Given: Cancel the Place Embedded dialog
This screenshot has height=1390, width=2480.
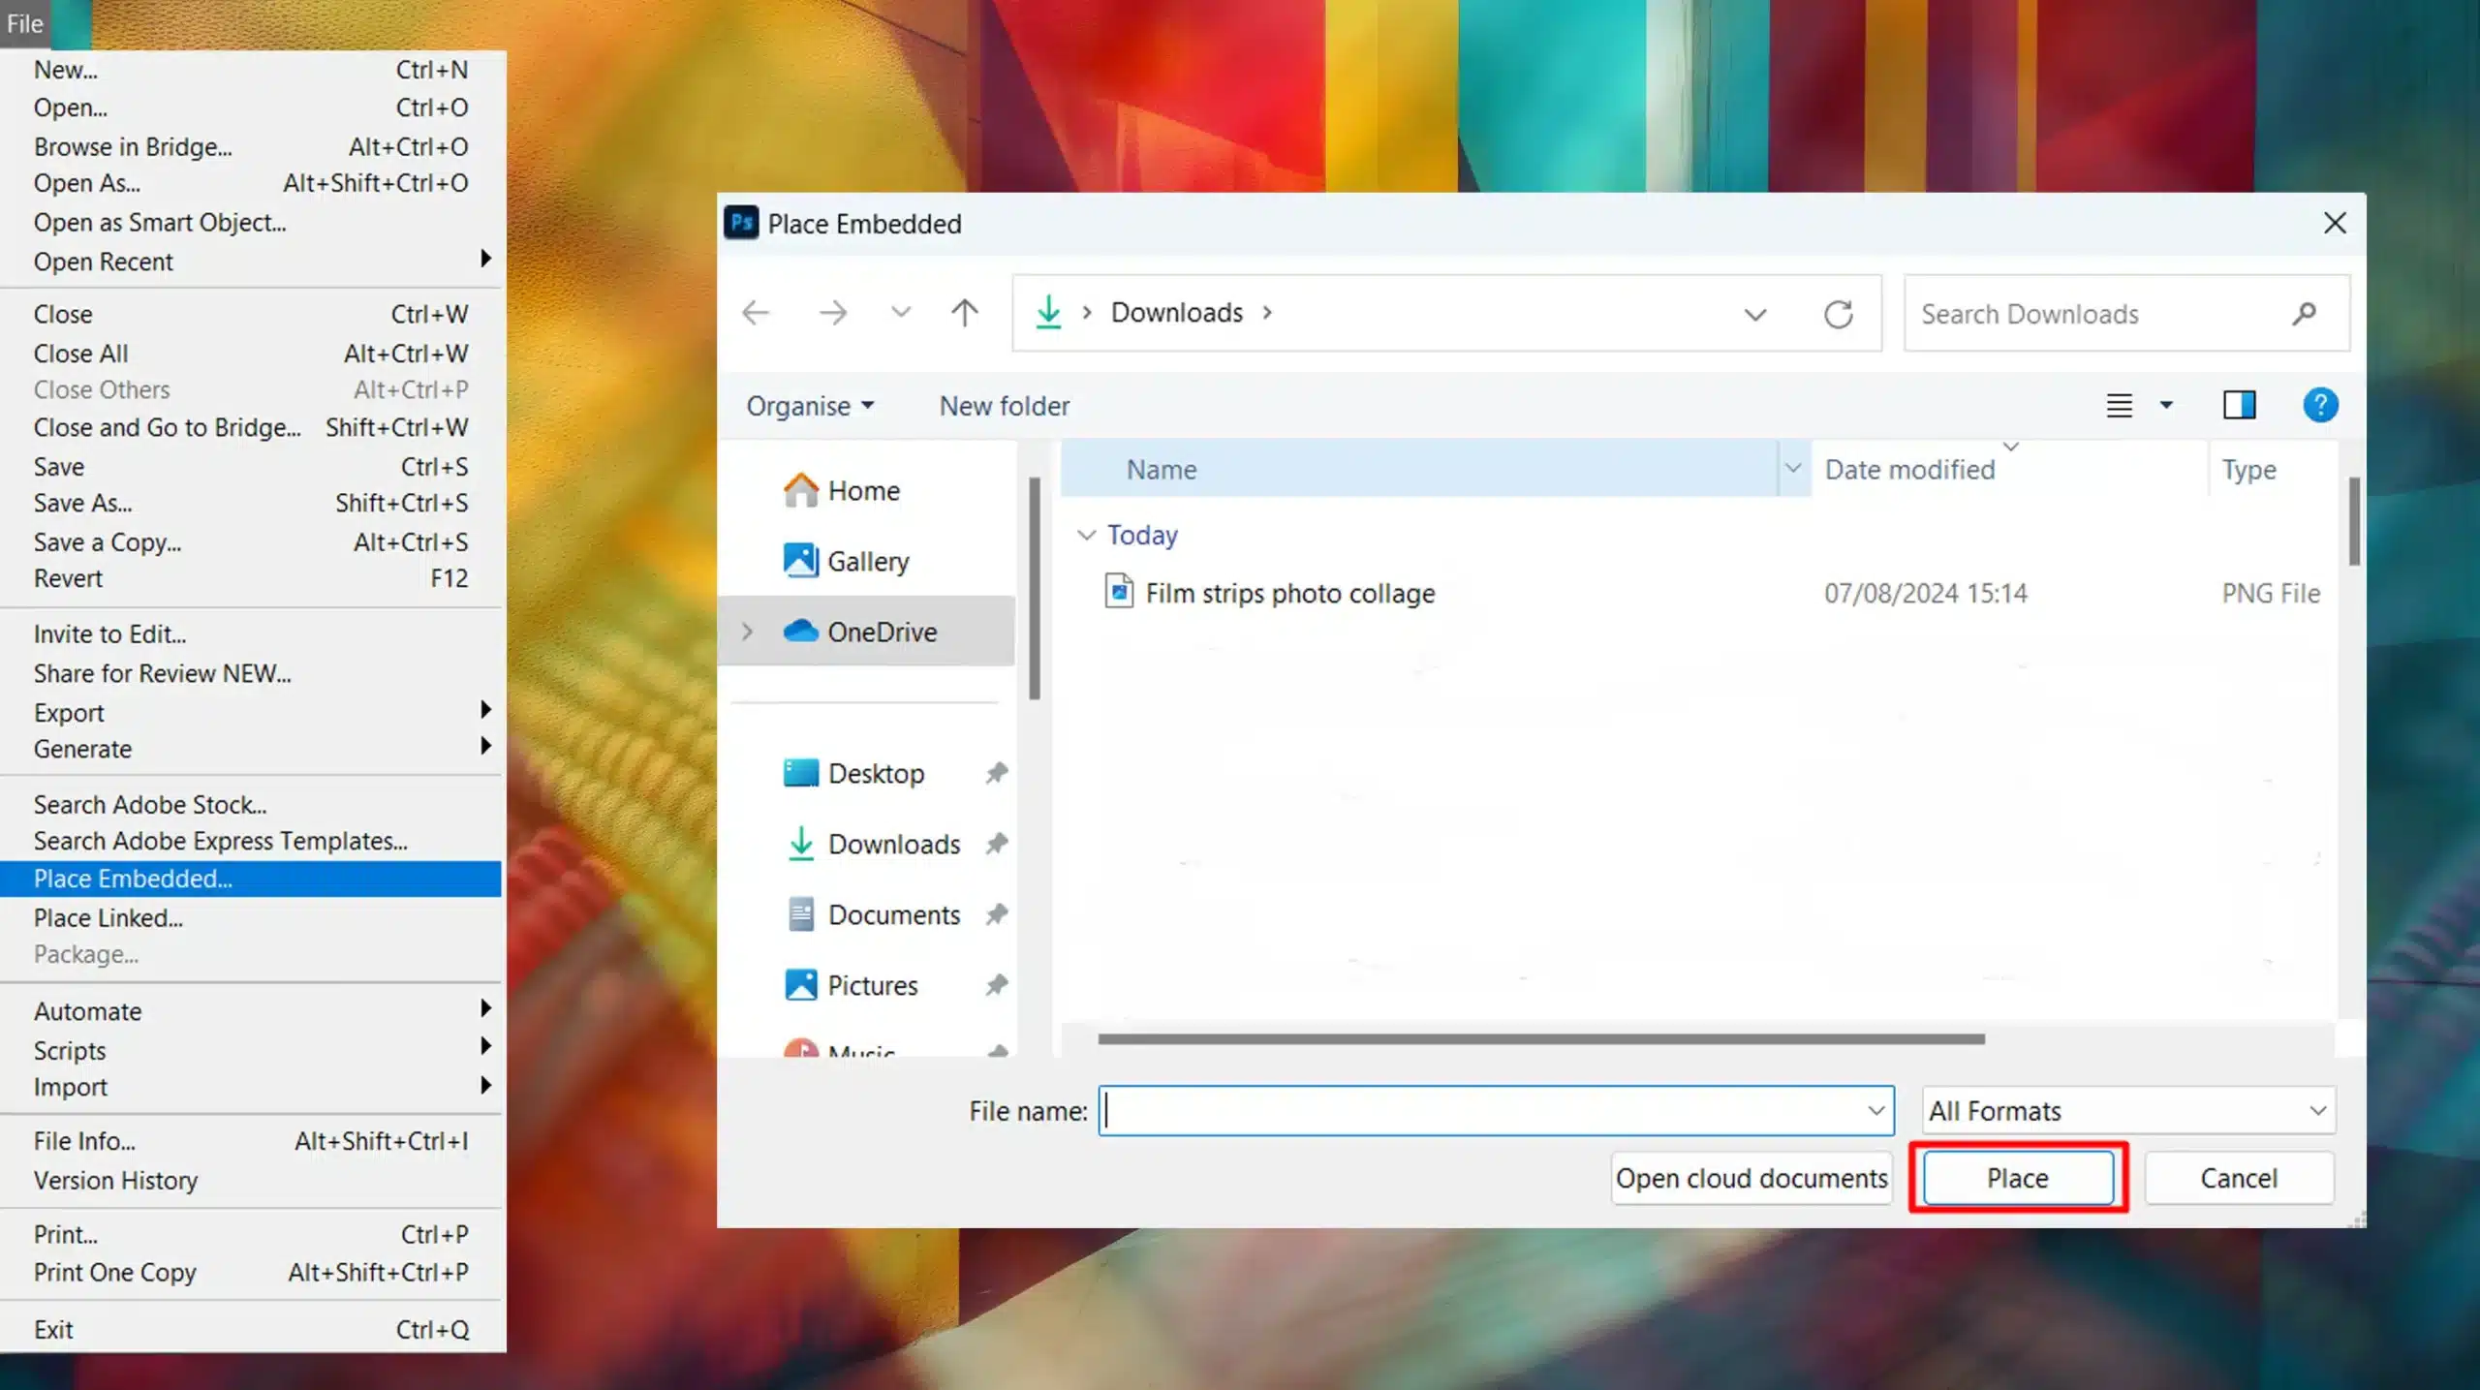Looking at the screenshot, I should (x=2239, y=1178).
